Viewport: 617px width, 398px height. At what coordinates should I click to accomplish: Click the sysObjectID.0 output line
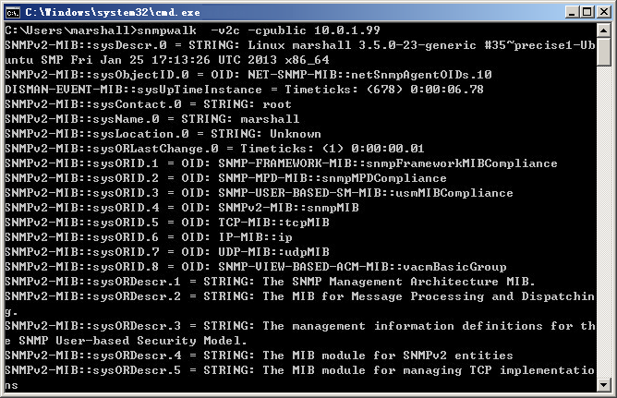coord(248,75)
